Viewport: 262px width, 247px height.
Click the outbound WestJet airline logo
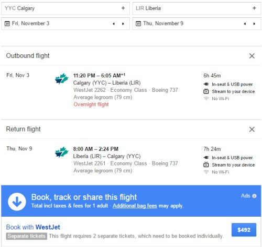(x=61, y=79)
